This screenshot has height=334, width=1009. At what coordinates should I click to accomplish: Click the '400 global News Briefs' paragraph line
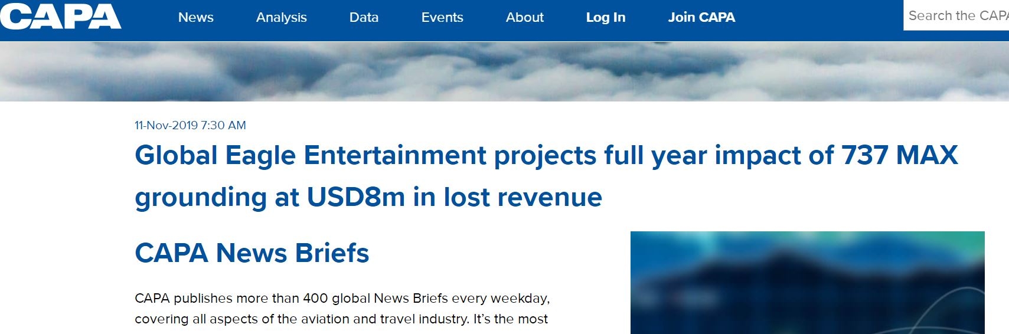pyautogui.click(x=342, y=299)
